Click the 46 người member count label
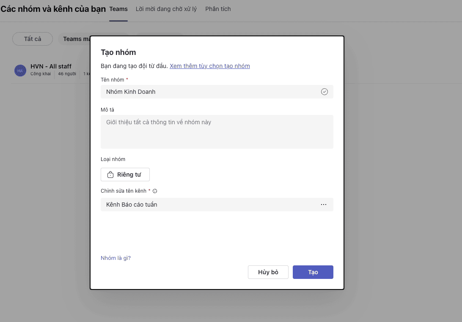The height and width of the screenshot is (322, 462). pyautogui.click(x=67, y=74)
